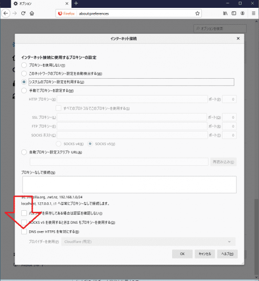
Task: Select 自動プロキシー設定スクリプト URL radio option
Action: coord(24,152)
